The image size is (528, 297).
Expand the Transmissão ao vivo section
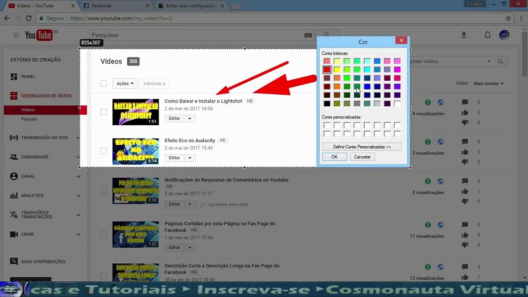pos(78,137)
